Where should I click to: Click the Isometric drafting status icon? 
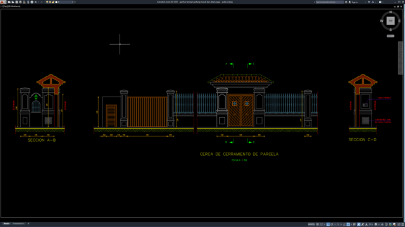coord(338,224)
